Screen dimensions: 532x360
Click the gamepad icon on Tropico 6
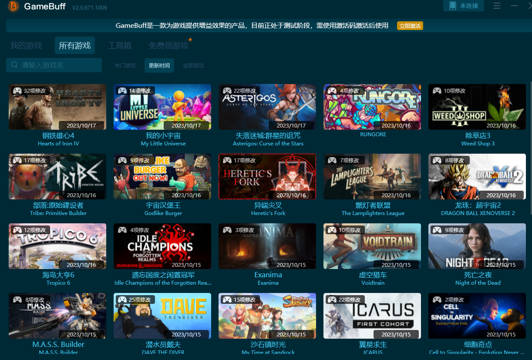pyautogui.click(x=17, y=230)
